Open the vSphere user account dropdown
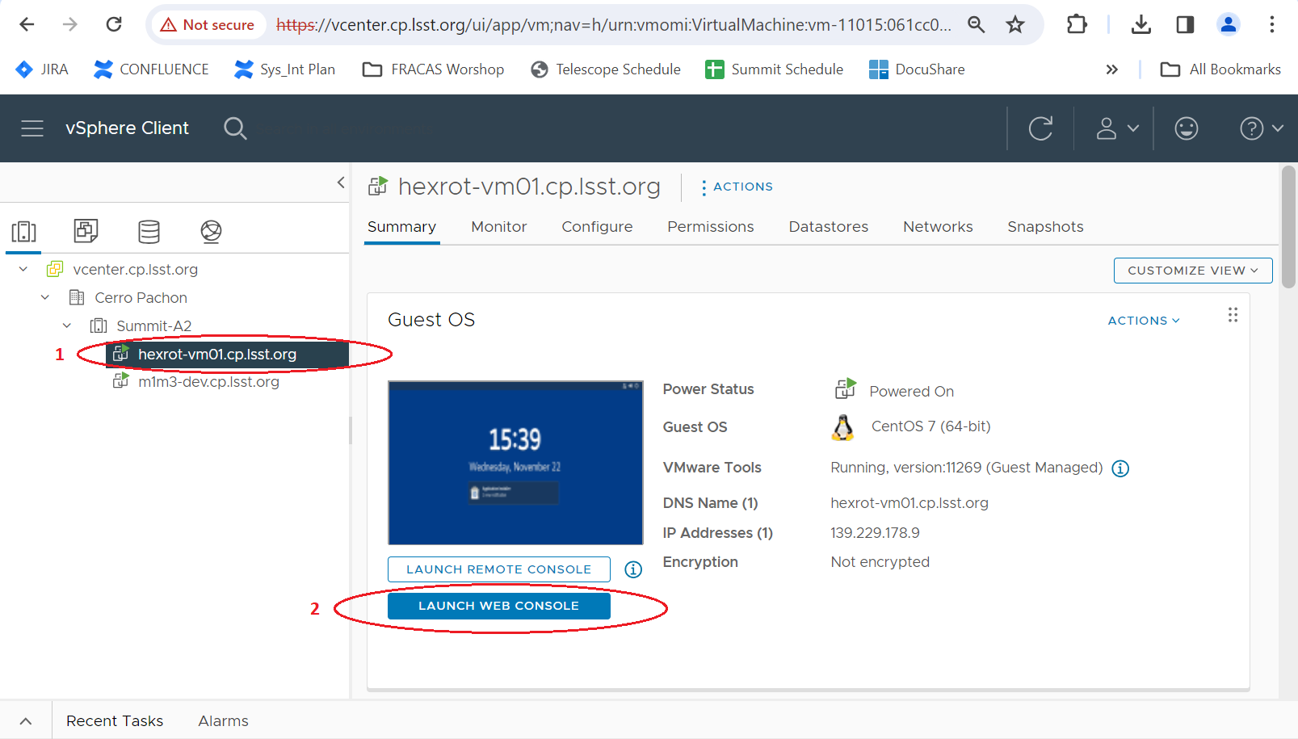Screen dimensions: 1298x739 (1117, 128)
